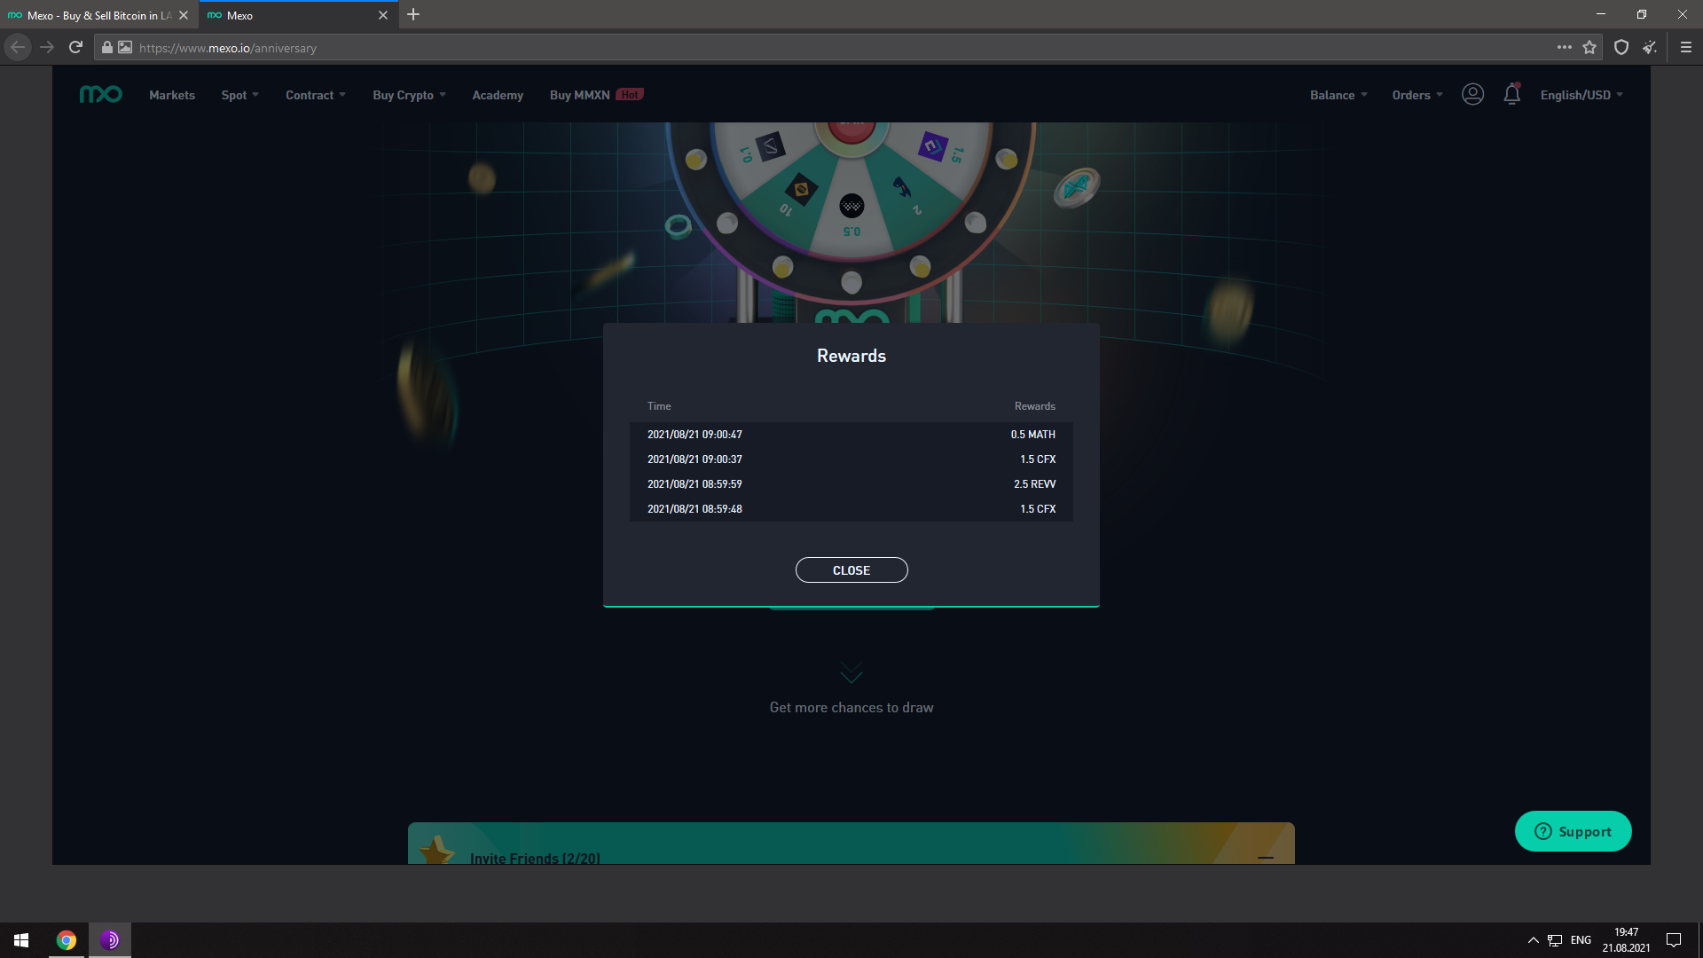Viewport: 1703px width, 958px height.
Task: Open a new browser tab
Action: tap(413, 15)
